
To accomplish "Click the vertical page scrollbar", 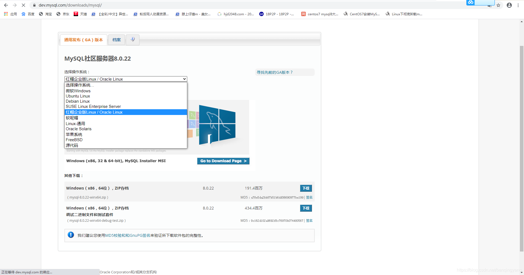I will pyautogui.click(x=522, y=148).
